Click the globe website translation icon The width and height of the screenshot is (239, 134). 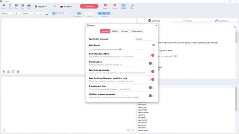coord(18,71)
